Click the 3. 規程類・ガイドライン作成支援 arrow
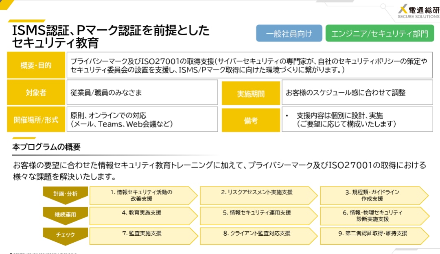 pos(374,195)
